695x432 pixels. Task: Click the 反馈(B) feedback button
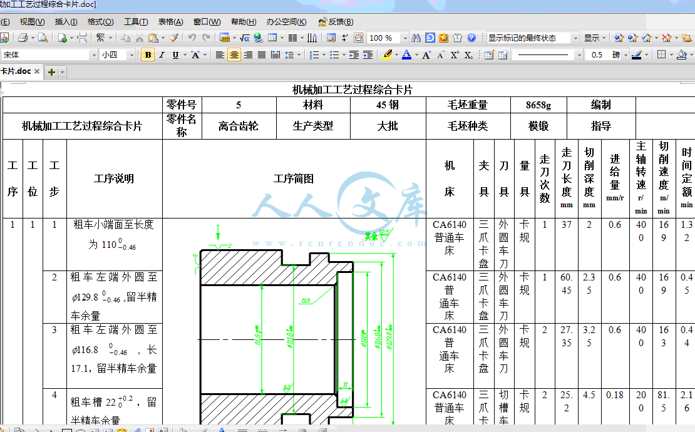[336, 22]
